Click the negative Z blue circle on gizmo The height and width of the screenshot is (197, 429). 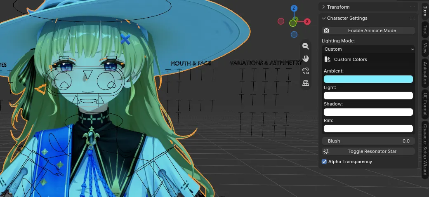(x=294, y=35)
